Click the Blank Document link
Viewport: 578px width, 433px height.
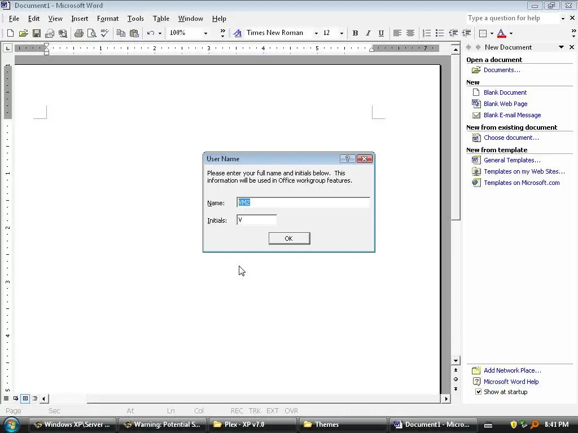point(505,92)
